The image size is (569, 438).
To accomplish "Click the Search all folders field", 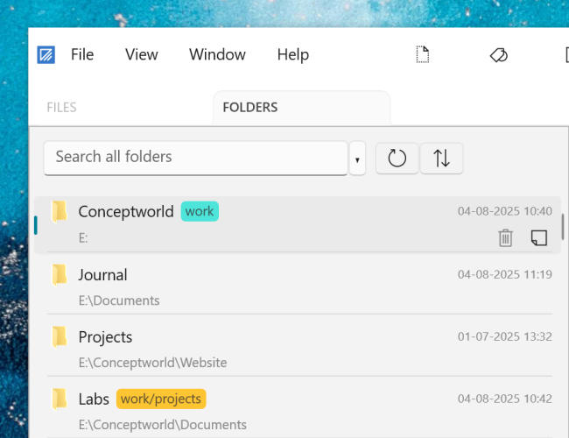I will click(x=195, y=158).
